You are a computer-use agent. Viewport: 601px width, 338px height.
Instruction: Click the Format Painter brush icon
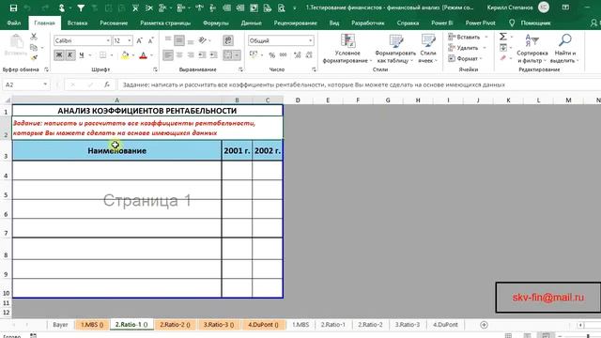coord(34,58)
